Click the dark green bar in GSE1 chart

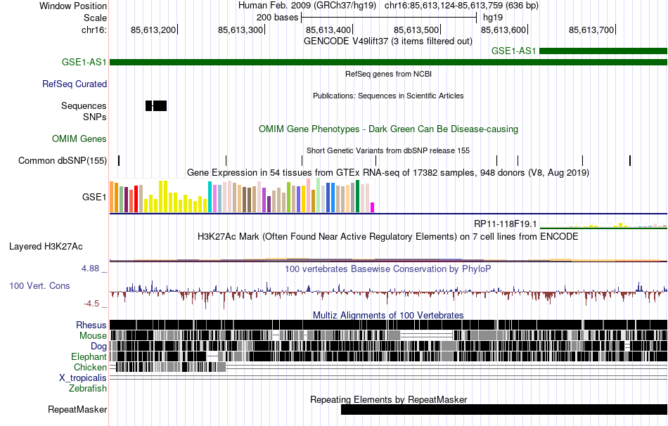tap(357, 196)
